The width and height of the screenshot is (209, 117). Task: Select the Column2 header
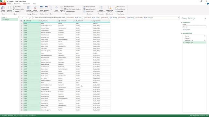[x=49, y=21]
